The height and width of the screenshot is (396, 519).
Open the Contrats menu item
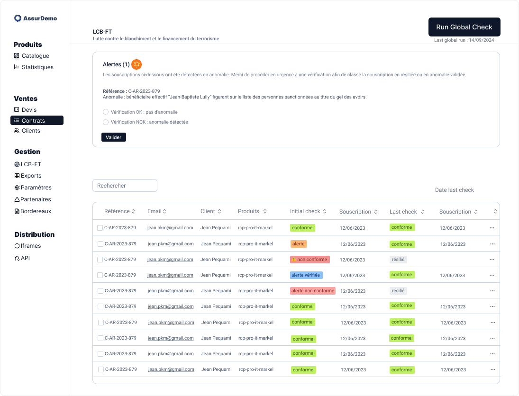click(37, 121)
